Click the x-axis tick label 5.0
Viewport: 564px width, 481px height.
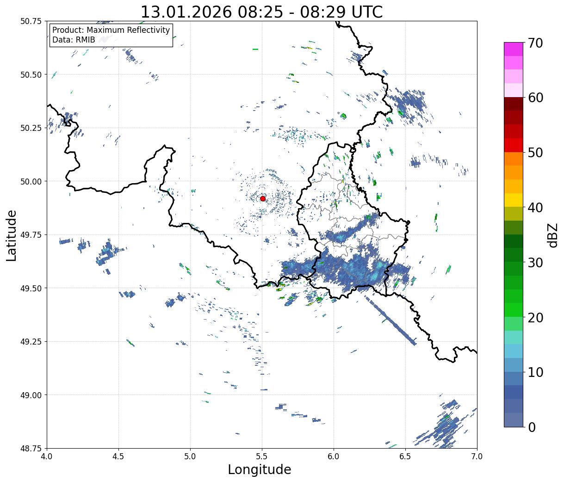[x=190, y=456]
